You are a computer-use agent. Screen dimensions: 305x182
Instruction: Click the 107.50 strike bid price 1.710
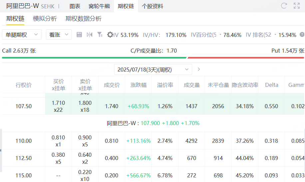tap(58, 103)
